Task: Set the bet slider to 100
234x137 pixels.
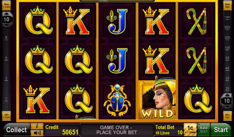Action: click(227, 48)
